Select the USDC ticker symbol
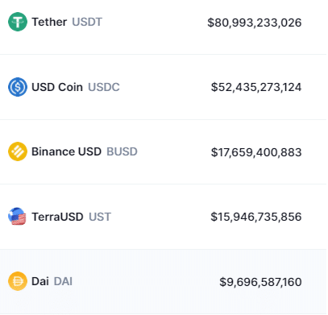 click(104, 87)
